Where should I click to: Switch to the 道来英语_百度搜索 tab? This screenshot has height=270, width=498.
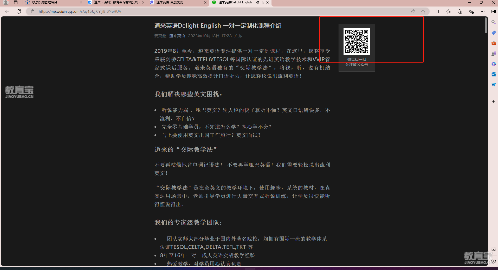[x=178, y=2]
